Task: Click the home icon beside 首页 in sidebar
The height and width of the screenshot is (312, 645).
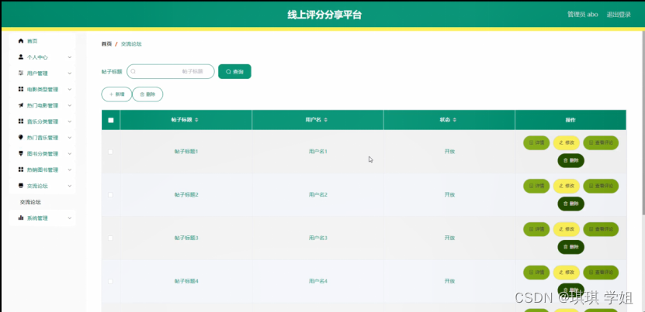Action: [x=21, y=40]
